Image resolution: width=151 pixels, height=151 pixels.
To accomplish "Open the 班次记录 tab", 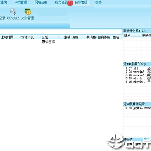I will click(x=61, y=3).
